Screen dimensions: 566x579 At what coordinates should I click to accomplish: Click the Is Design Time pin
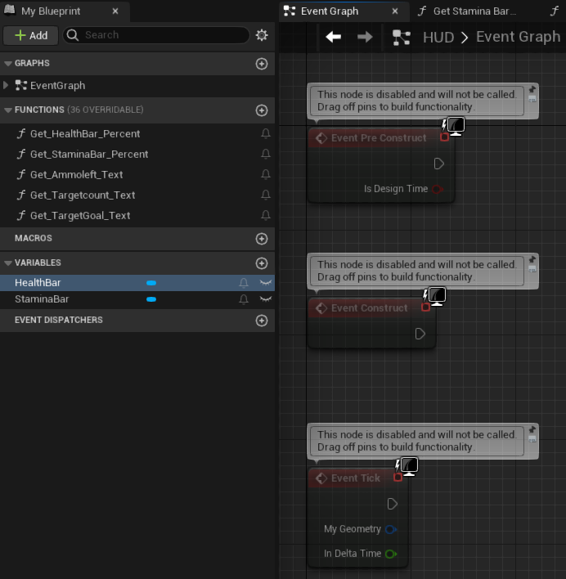[438, 189]
